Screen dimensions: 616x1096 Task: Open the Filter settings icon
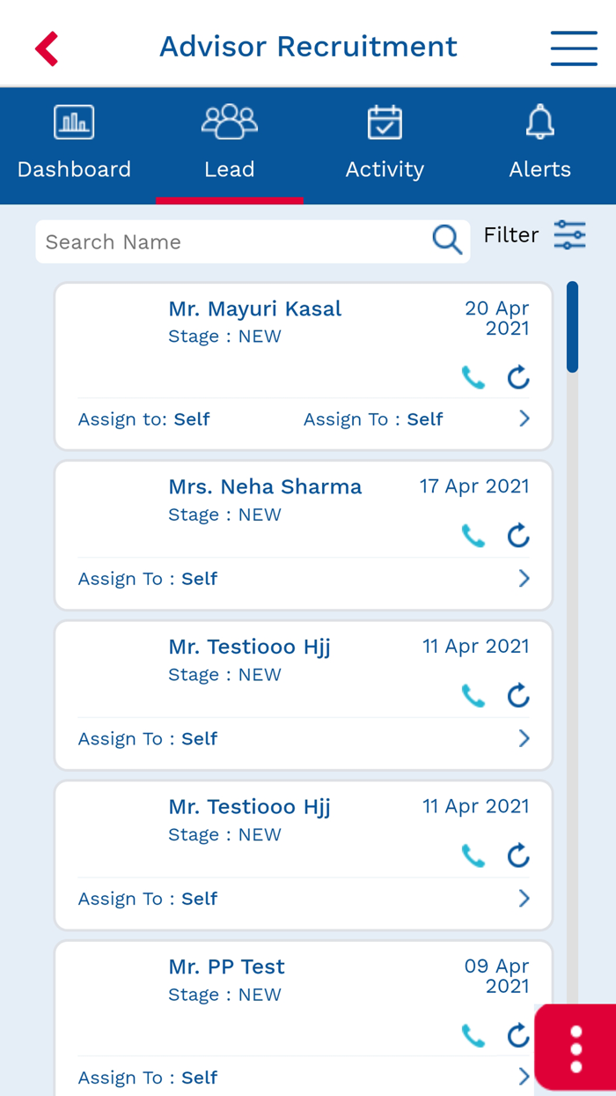569,235
